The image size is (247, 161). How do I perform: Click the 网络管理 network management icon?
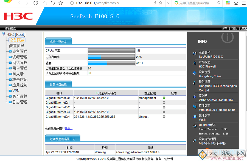point(10,63)
